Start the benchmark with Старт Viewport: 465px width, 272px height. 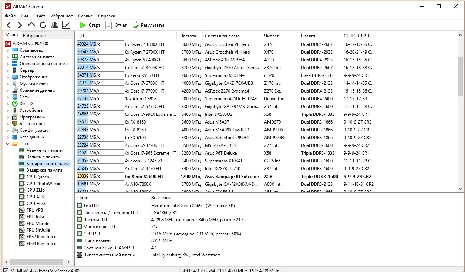coord(90,25)
